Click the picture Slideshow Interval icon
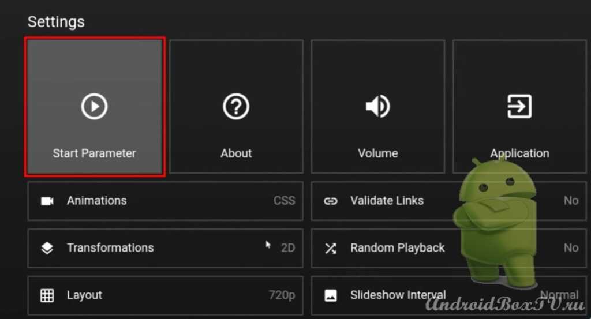The width and height of the screenshot is (591, 319). pos(330,295)
